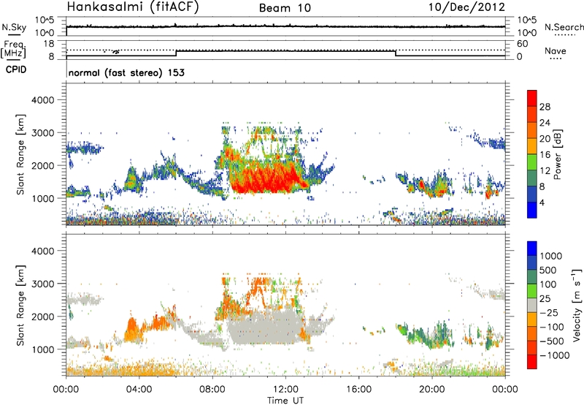This screenshot has width=584, height=405.
Task: Click the "4000" tick in the power panel
Action: pos(43,100)
